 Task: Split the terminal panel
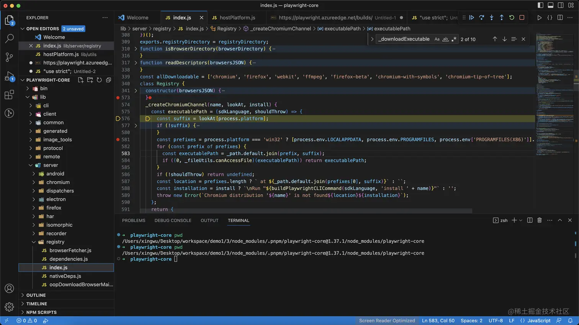pyautogui.click(x=530, y=220)
